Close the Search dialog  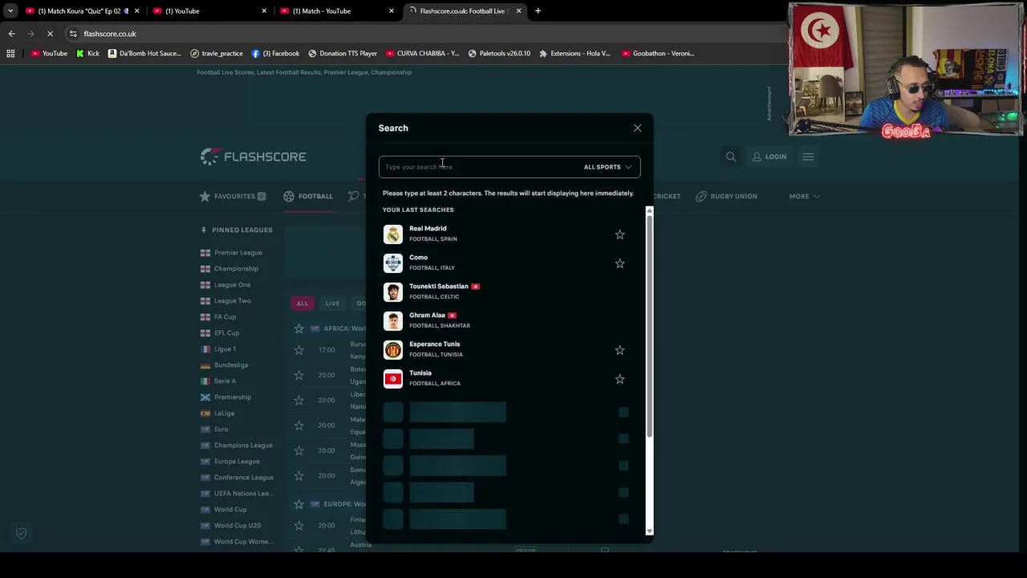coord(637,128)
